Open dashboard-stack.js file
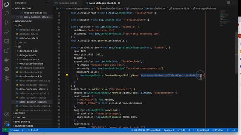 point(31,72)
